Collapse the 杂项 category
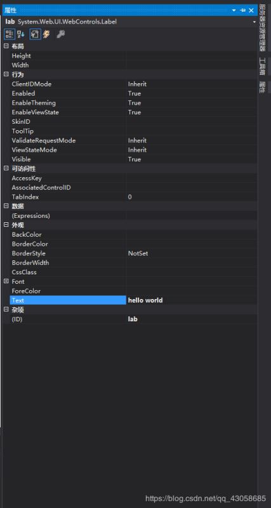This screenshot has width=271, height=508. coord(6,310)
